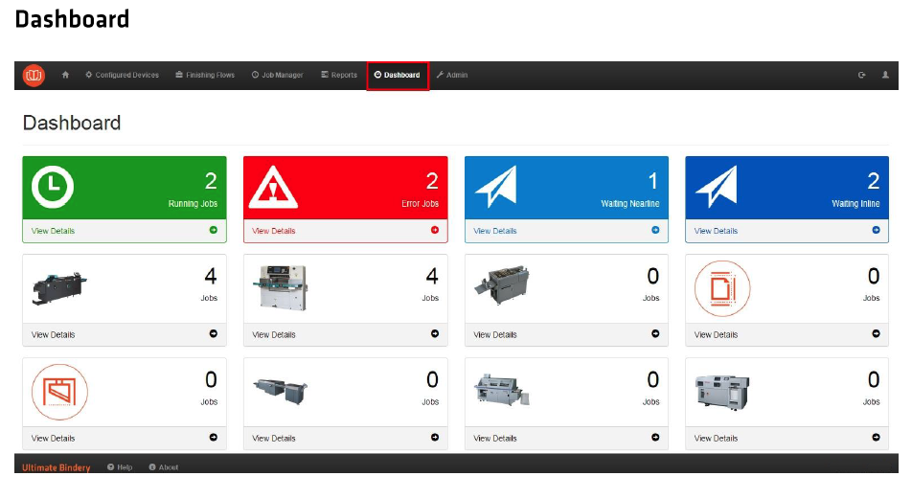The image size is (912, 499).
Task: Click the orange Ultimate Bindery logo
Action: (x=34, y=75)
